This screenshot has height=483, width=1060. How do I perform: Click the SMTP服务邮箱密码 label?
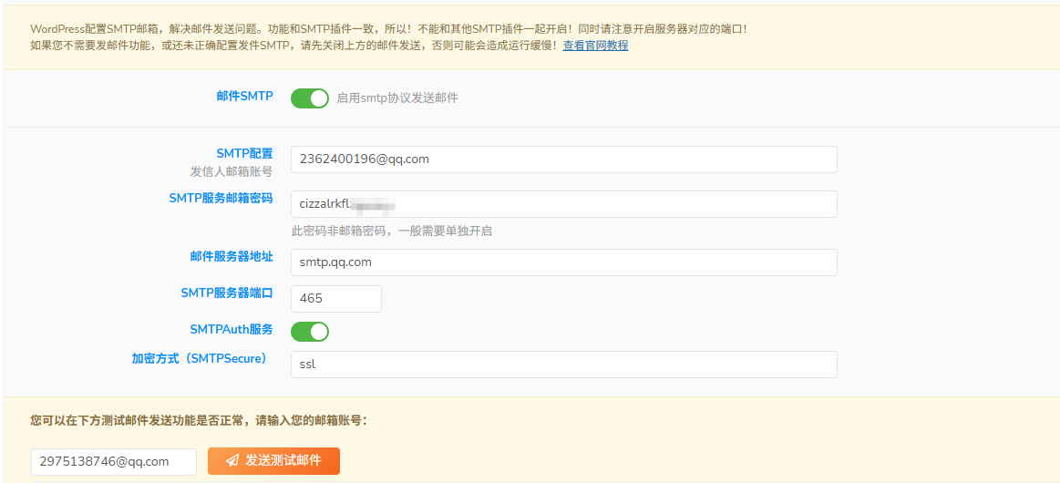(x=221, y=198)
